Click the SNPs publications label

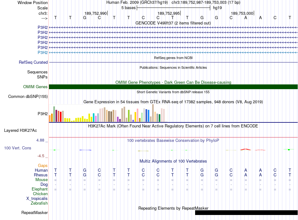pos(42,77)
